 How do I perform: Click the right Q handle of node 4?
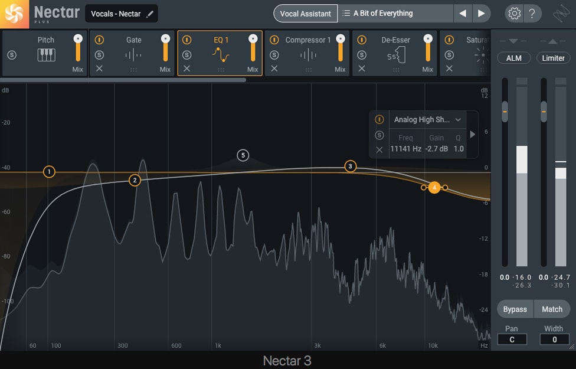[x=445, y=187]
